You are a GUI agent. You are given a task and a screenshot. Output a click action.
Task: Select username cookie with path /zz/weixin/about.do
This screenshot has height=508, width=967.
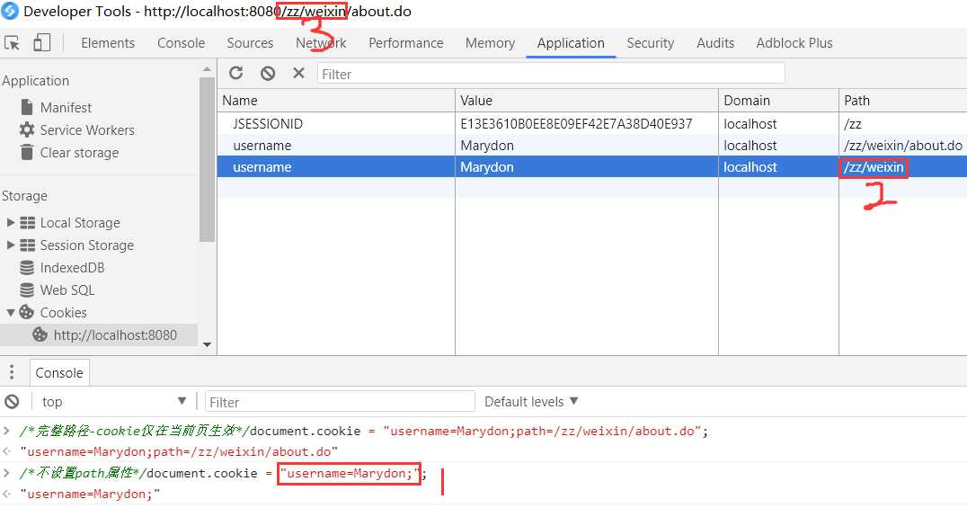[x=592, y=145]
